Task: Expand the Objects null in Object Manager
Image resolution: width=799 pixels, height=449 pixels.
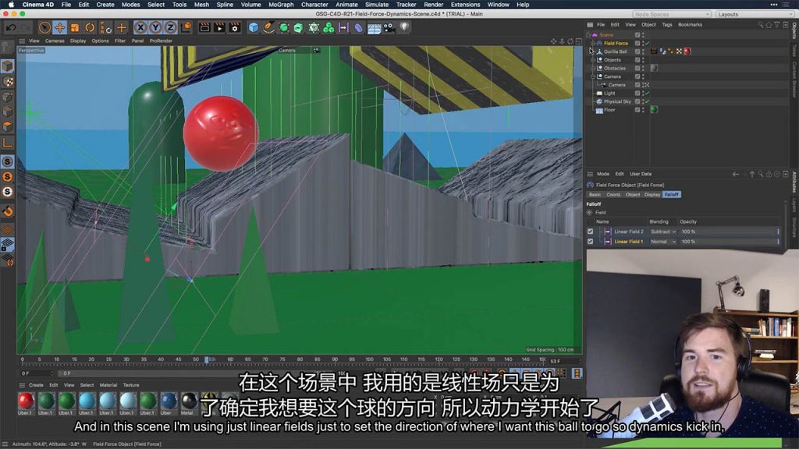Action: pyautogui.click(x=593, y=60)
